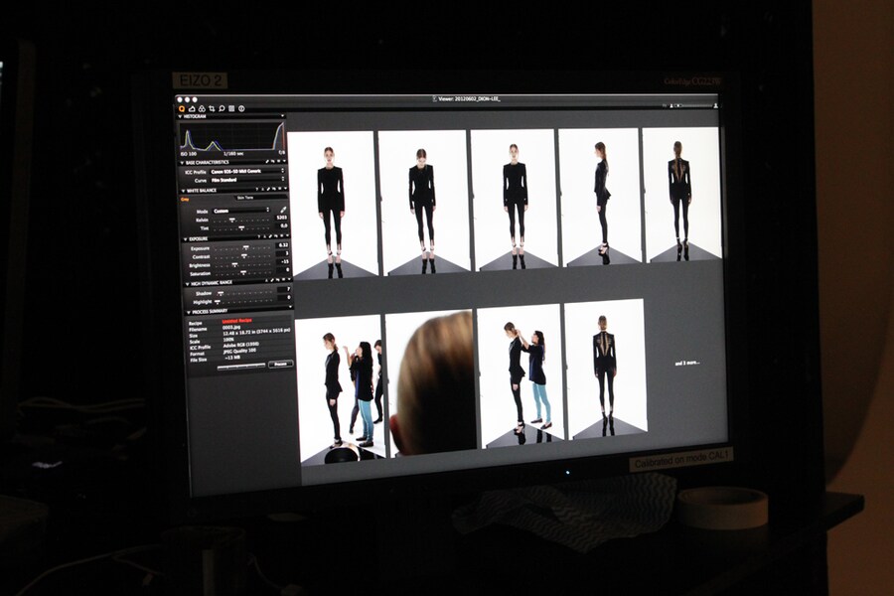Click the Saturation slider handle

243,272
